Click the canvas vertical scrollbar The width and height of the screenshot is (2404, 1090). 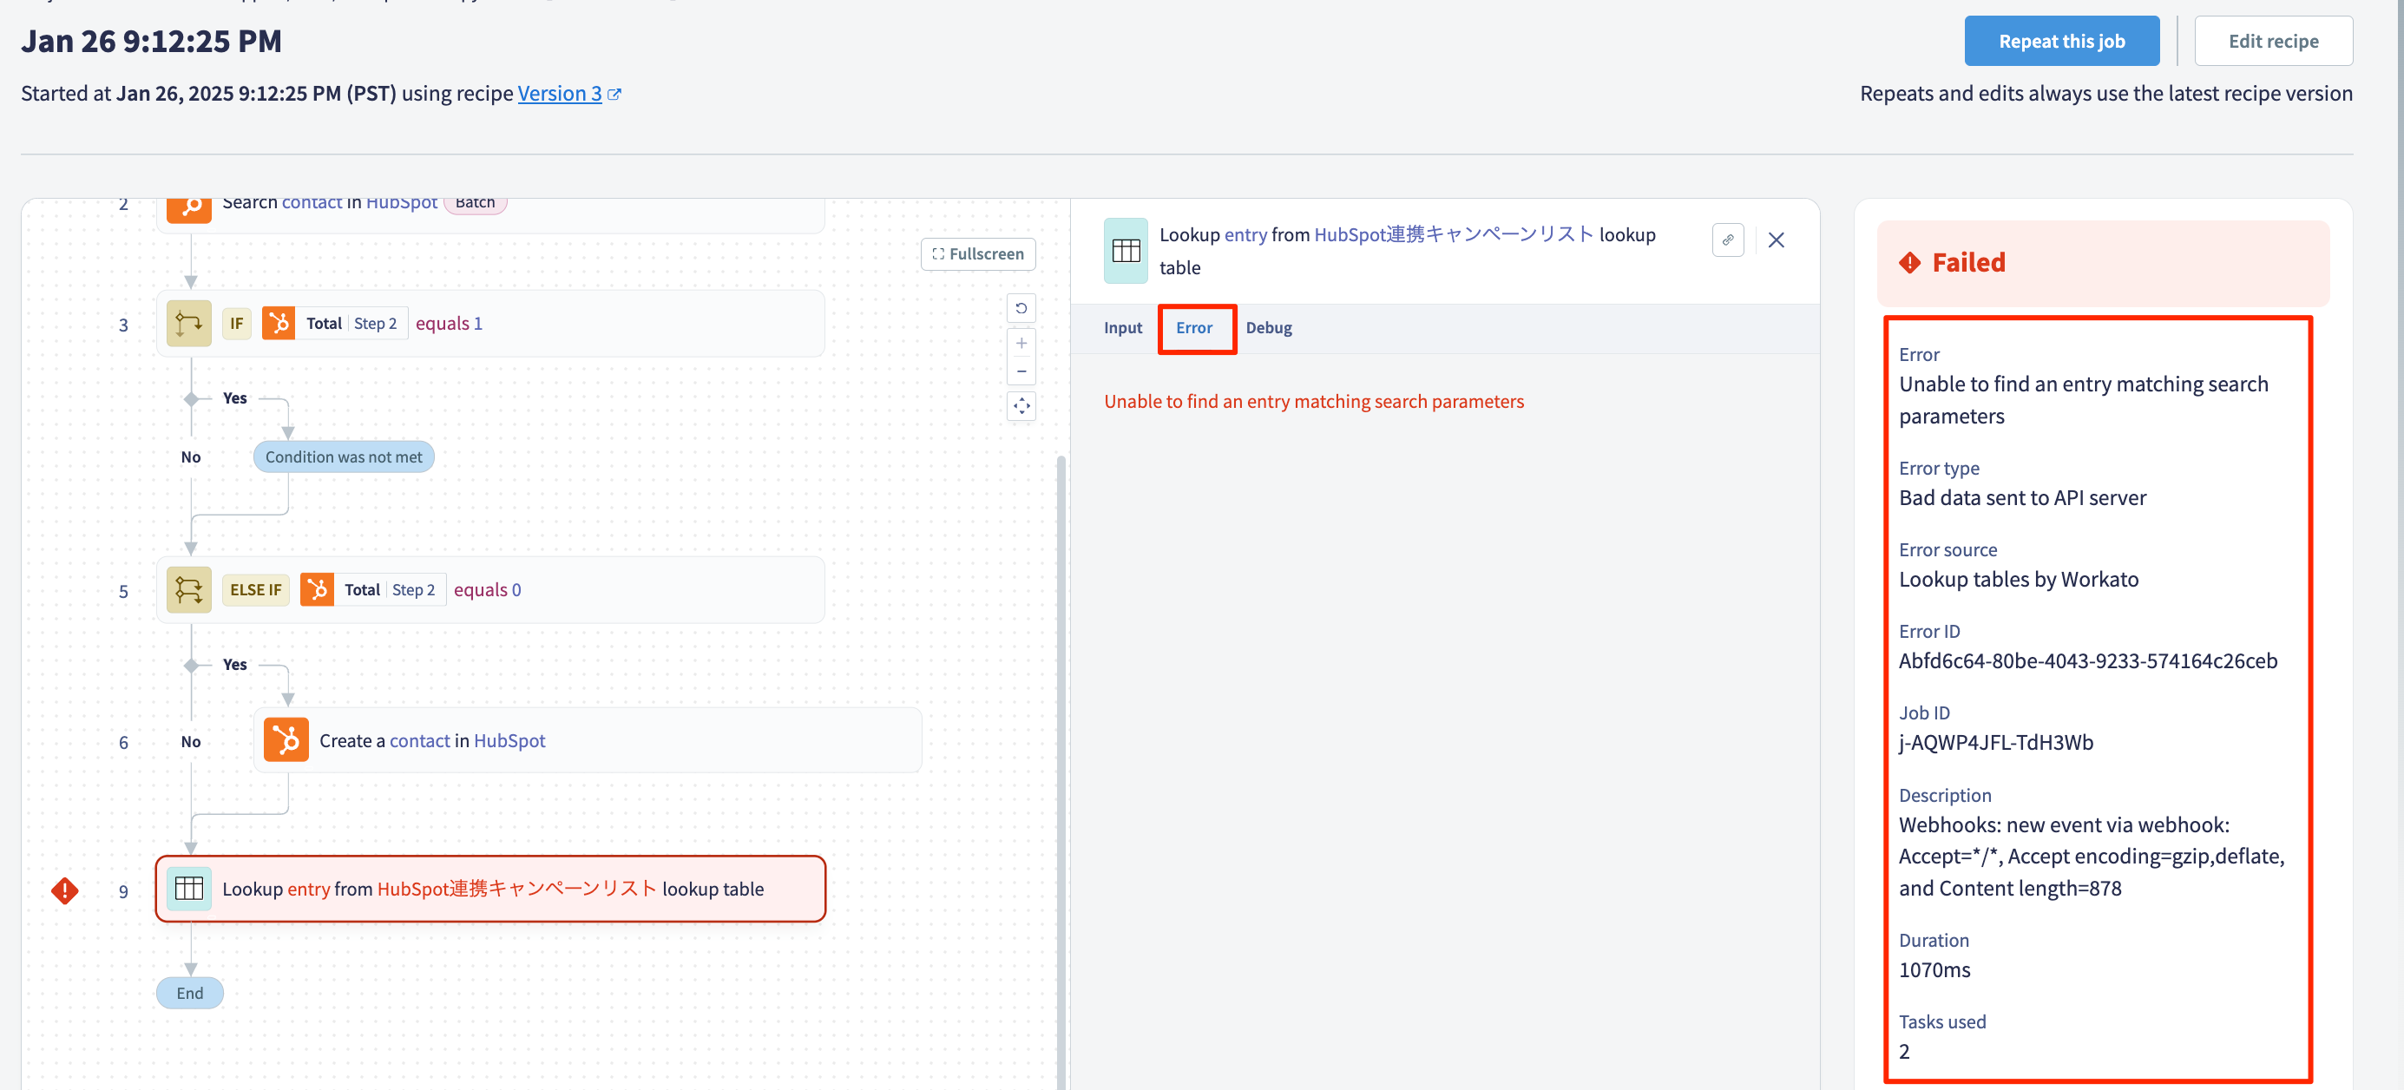click(1061, 771)
